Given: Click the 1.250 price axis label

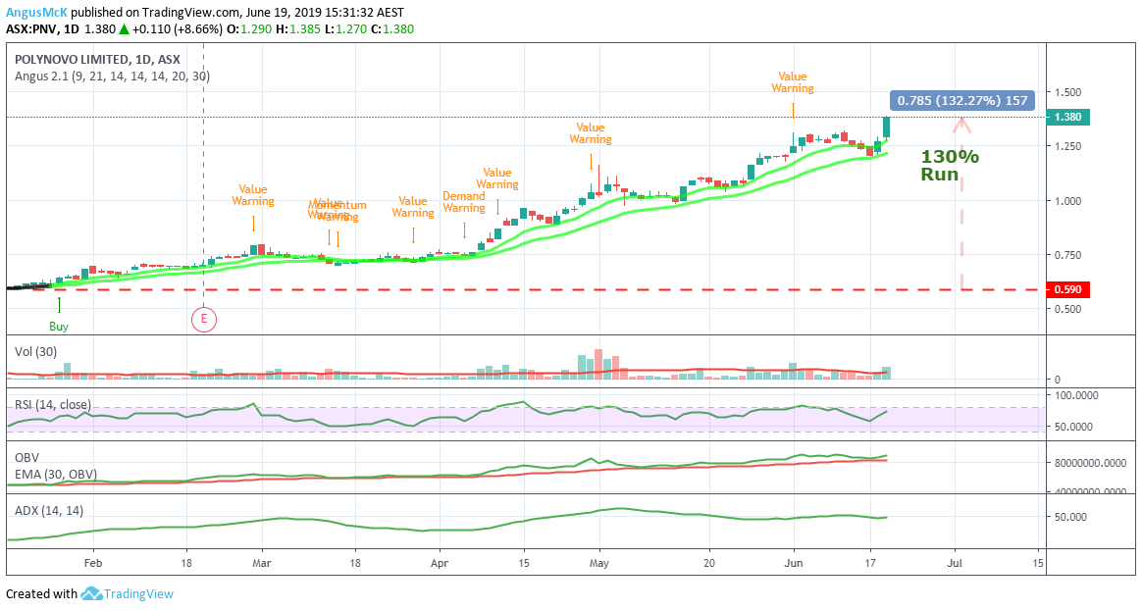Looking at the screenshot, I should pyautogui.click(x=1067, y=146).
